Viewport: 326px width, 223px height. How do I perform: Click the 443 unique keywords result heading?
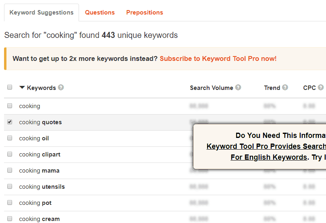click(x=91, y=35)
